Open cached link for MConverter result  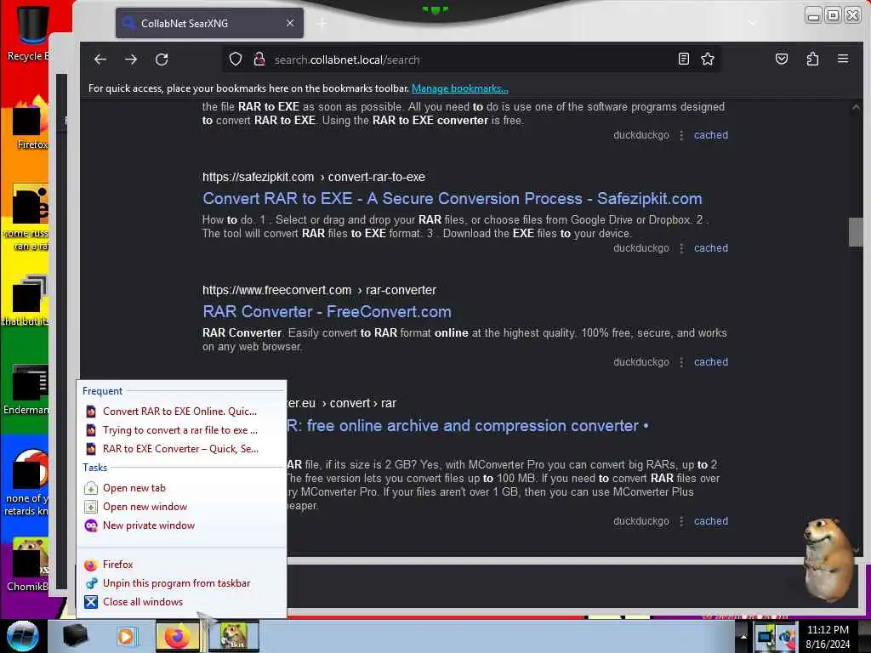pos(711,521)
